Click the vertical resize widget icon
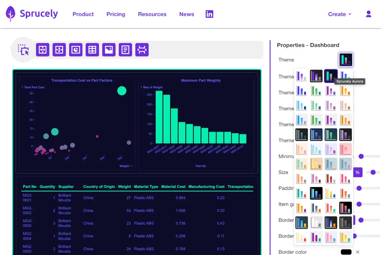 tap(59, 50)
